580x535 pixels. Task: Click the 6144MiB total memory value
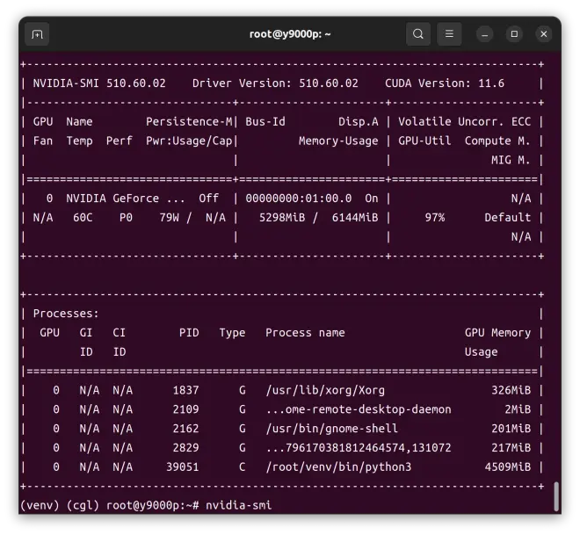pos(355,218)
